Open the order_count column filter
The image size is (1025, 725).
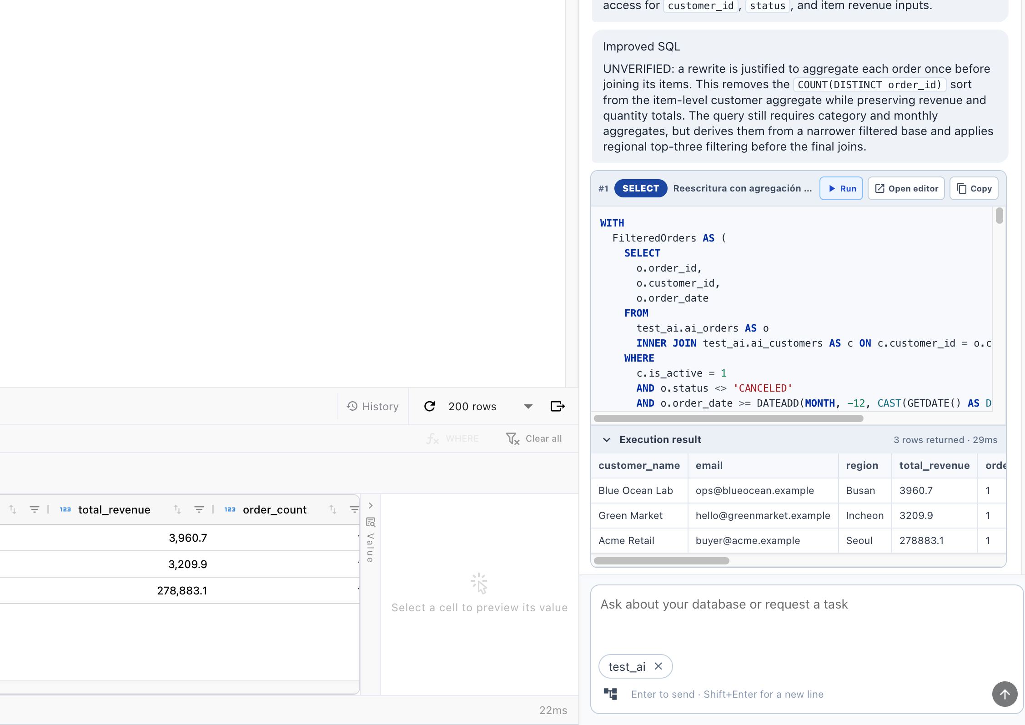tap(354, 509)
